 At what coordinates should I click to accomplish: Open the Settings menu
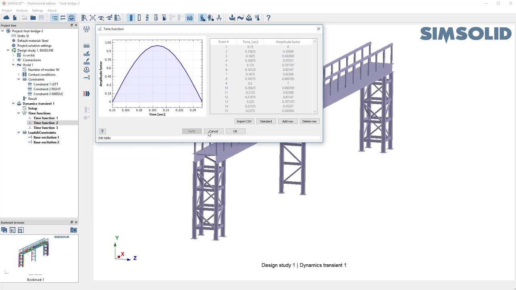37,10
